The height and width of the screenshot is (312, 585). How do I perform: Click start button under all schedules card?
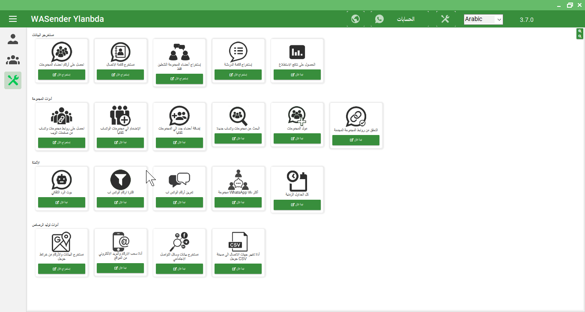297,205
